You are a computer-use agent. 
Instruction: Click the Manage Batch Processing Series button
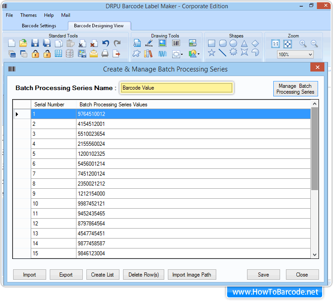tap(295, 89)
